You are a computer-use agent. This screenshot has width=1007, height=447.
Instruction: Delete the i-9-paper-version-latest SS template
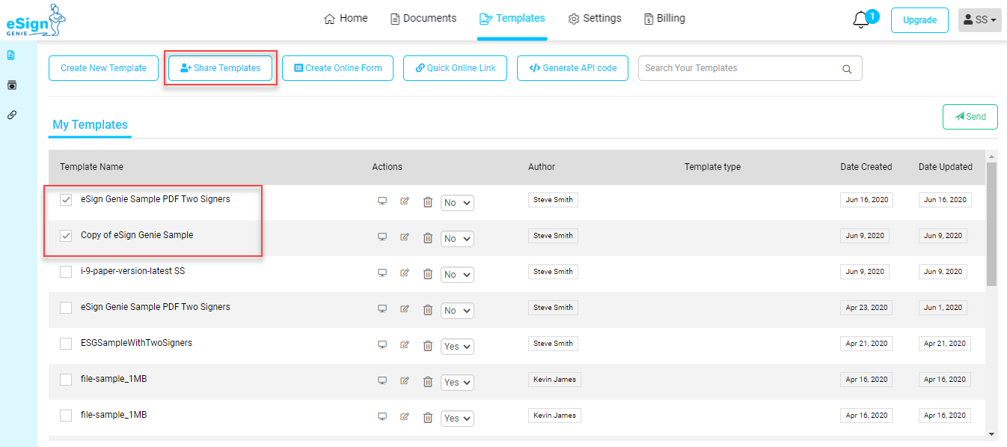pos(428,274)
